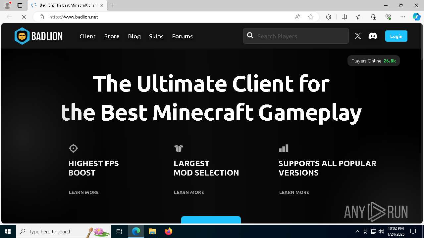Click the Windows taskbar search box
This screenshot has width=424, height=238.
[x=63, y=231]
